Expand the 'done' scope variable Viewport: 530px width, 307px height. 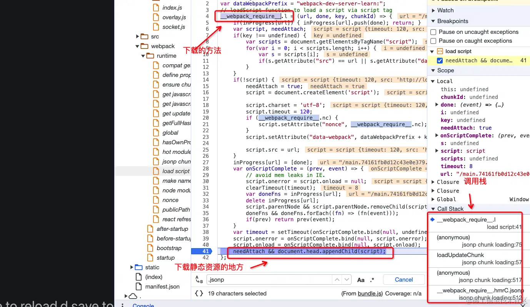pyautogui.click(x=437, y=105)
